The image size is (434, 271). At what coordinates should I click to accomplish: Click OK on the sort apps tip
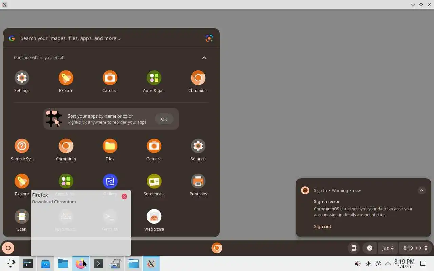tap(164, 119)
